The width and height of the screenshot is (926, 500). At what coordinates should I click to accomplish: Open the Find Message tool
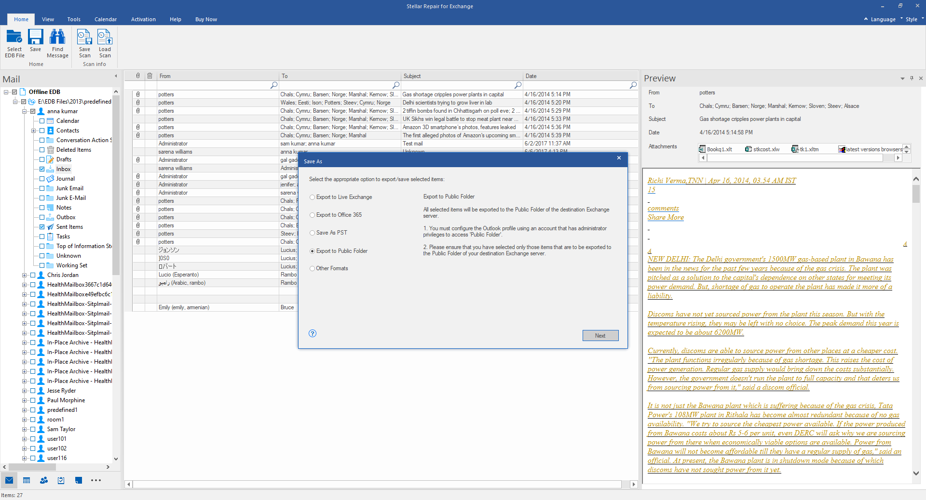57,38
